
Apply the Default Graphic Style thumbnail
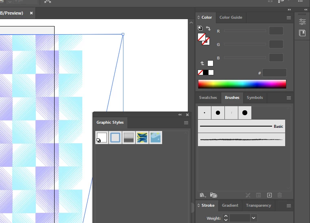point(101,138)
